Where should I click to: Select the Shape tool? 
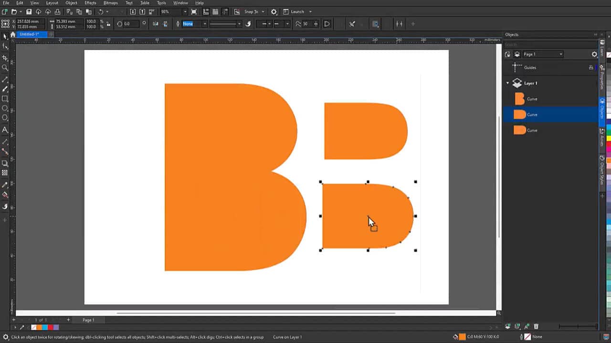click(x=5, y=46)
